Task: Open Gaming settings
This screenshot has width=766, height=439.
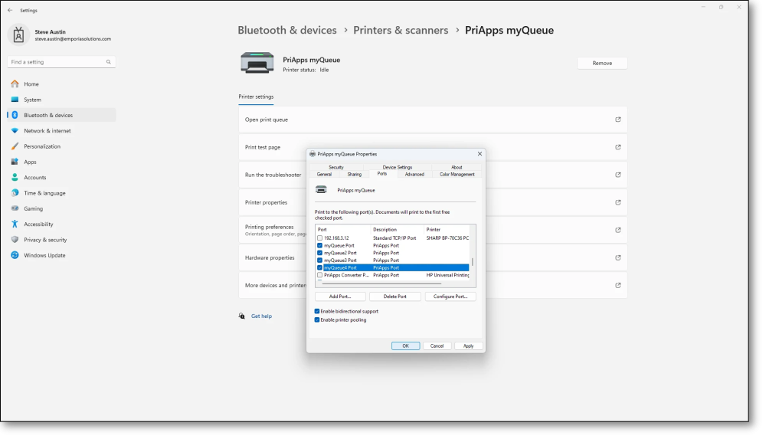Action: pos(61,208)
